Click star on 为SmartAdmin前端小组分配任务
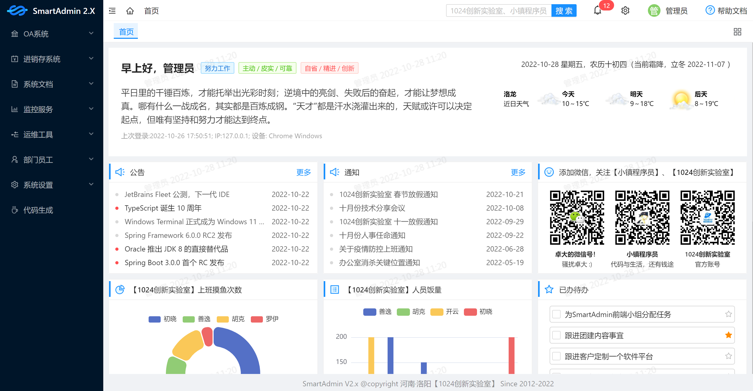Image resolution: width=753 pixels, height=391 pixels. [728, 314]
